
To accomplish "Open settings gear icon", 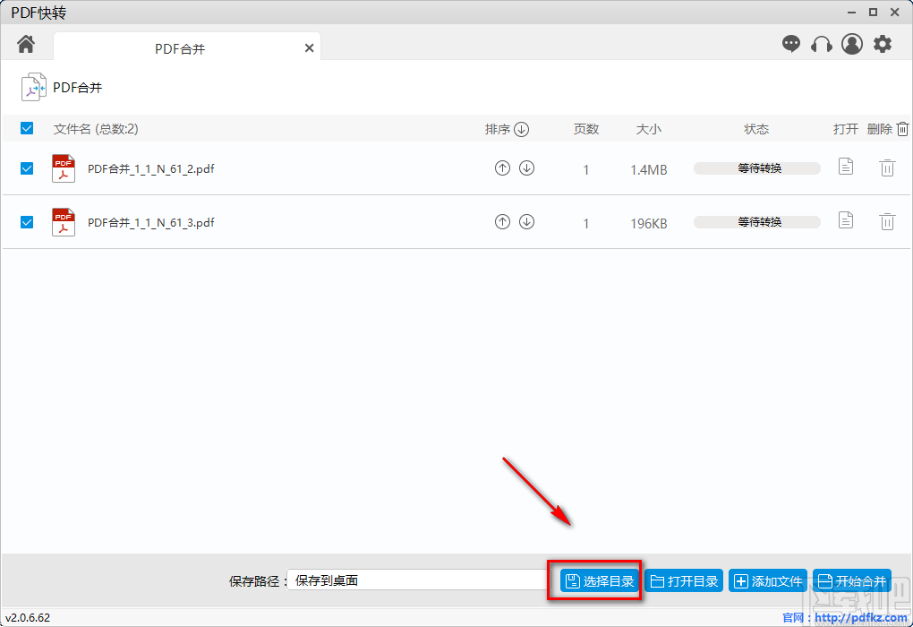I will point(883,44).
